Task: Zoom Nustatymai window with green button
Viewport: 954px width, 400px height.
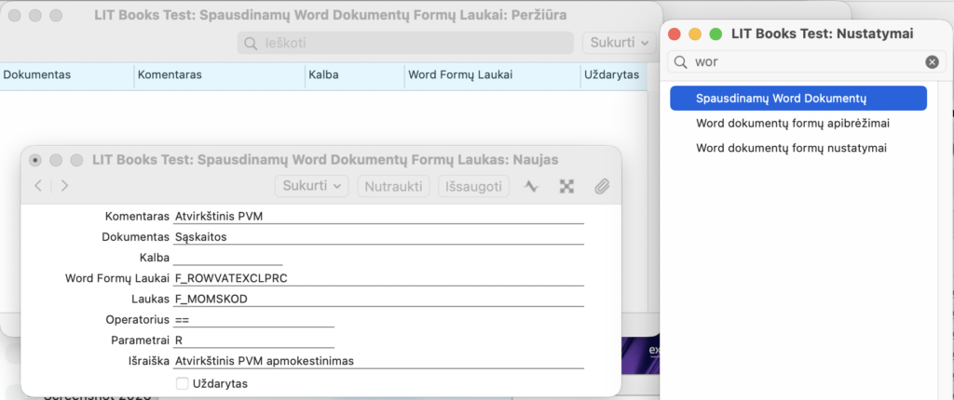Action: [715, 34]
